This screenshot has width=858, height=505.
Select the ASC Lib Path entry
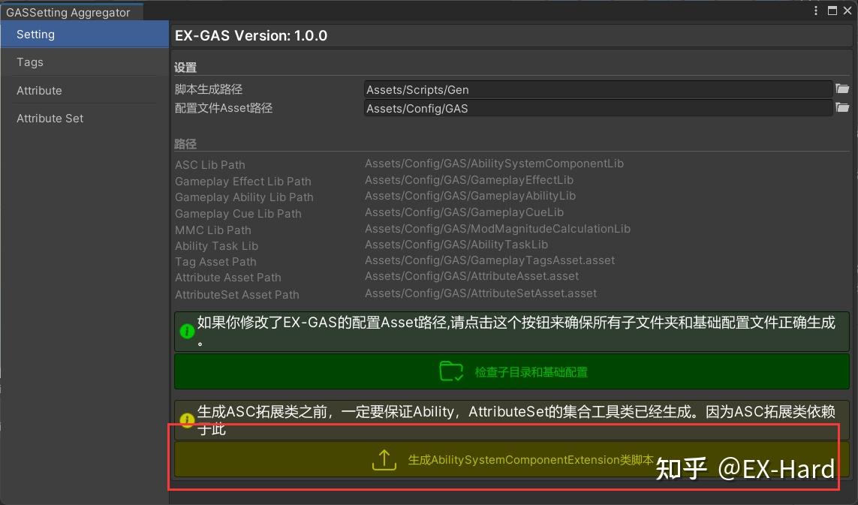209,164
